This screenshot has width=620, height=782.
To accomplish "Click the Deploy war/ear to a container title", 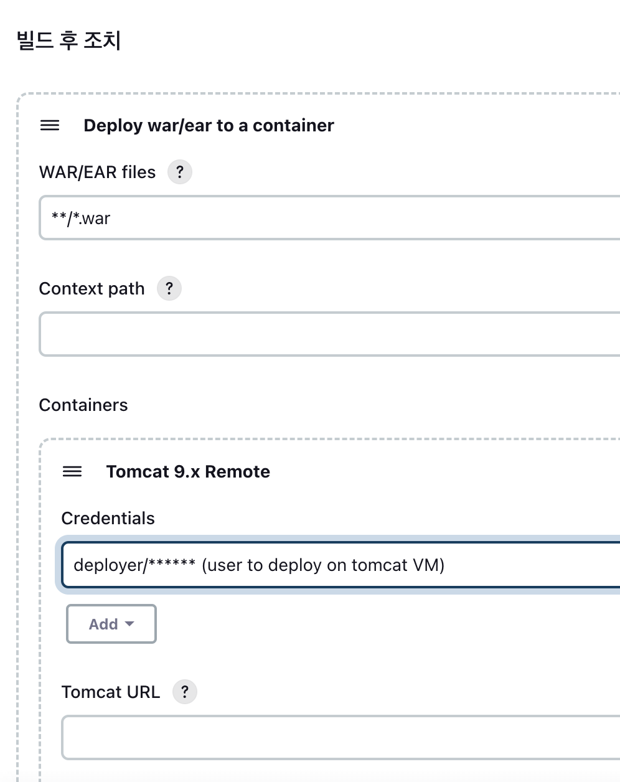I will click(x=209, y=126).
